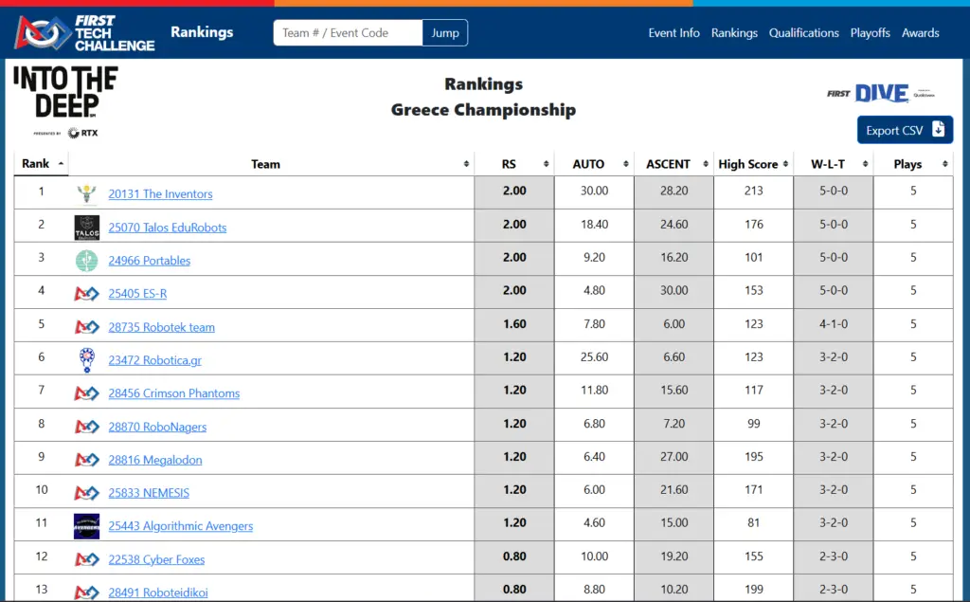Sort rankings by the High Score column
The image size is (970, 602).
752,164
